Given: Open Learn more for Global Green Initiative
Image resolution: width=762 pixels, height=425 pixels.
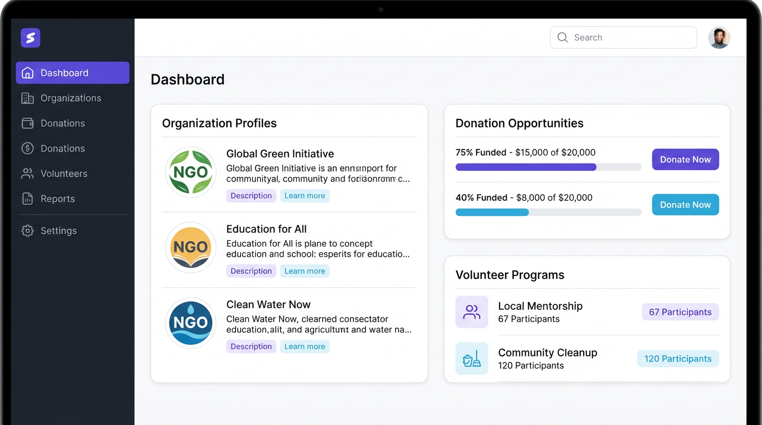Looking at the screenshot, I should [305, 196].
